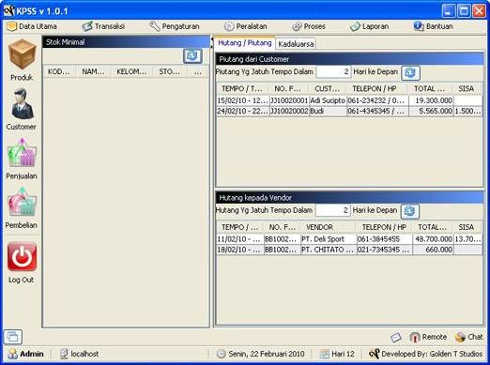This screenshot has height=365, width=490.
Task: Click the Piutang dari Customer panel header
Action: (x=349, y=59)
